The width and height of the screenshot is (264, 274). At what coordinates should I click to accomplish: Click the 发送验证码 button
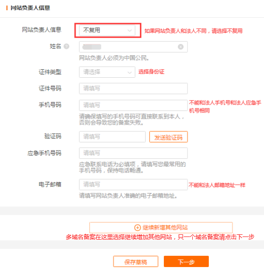[x=169, y=137]
